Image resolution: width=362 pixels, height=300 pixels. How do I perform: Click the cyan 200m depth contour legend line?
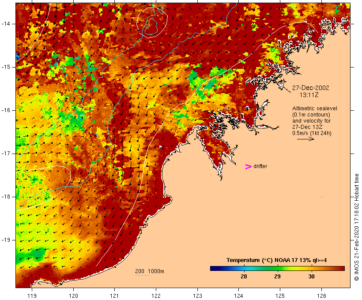143,275
